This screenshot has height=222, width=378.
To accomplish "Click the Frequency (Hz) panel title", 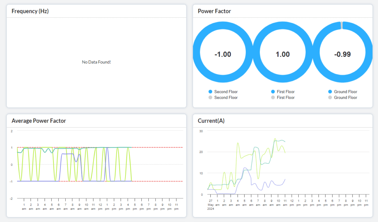I will (x=30, y=11).
